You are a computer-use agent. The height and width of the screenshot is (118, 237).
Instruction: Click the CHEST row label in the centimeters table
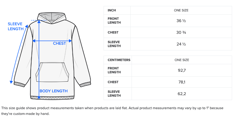pos(113,82)
